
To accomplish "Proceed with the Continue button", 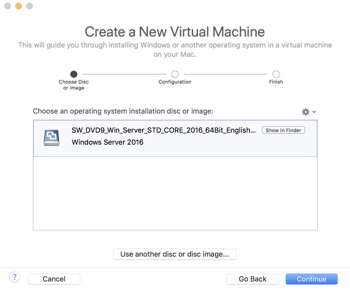I will coord(312,279).
